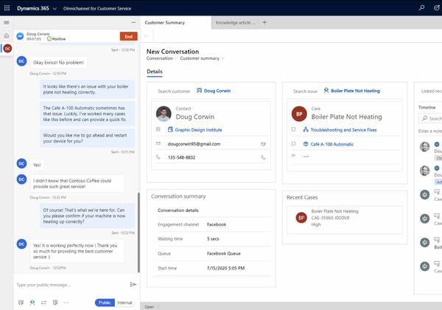Open the notes icon in chat toolbar

(x=56, y=303)
